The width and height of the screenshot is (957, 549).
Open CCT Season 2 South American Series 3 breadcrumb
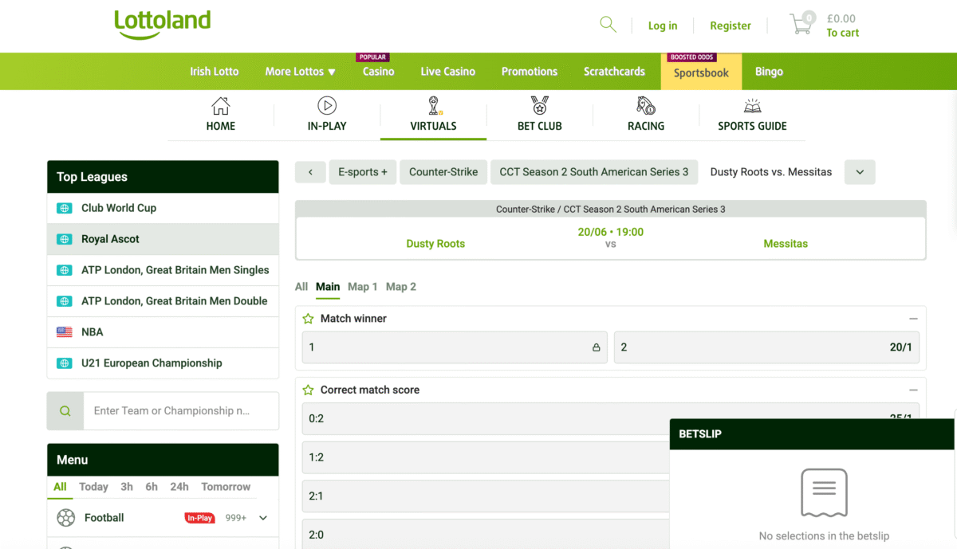coord(594,172)
